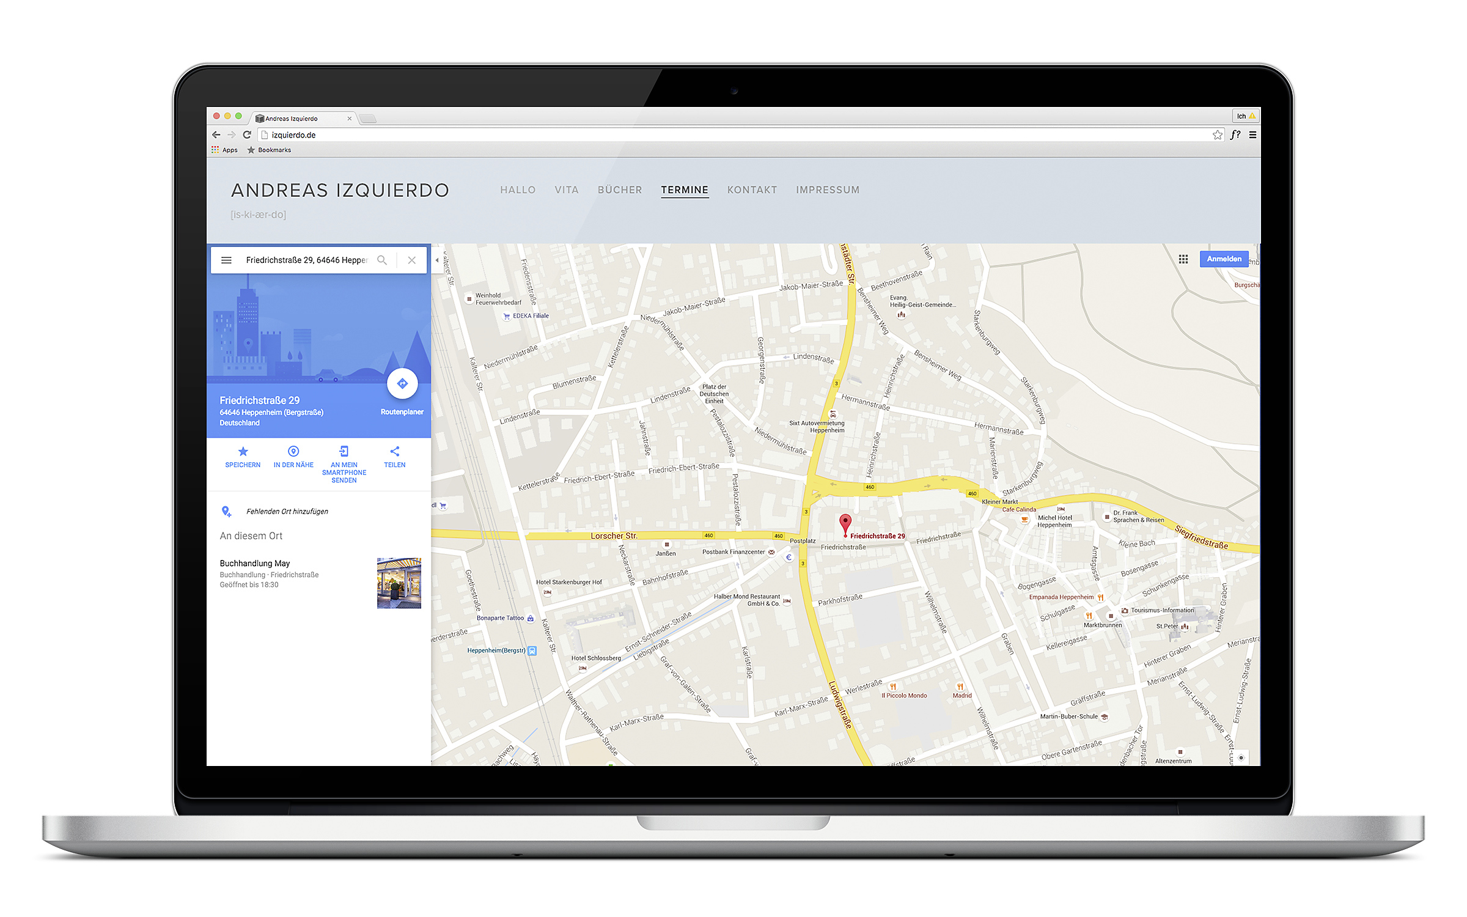The width and height of the screenshot is (1467, 917).
Task: Click the ANDREAS IZQUIERDO site title
Action: click(340, 191)
